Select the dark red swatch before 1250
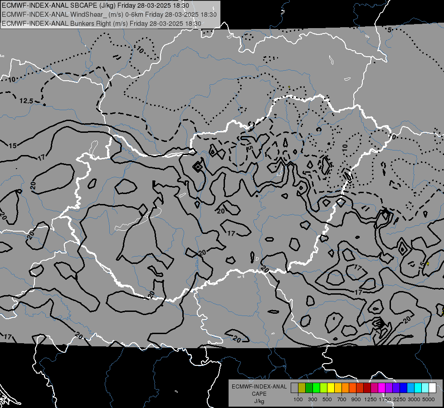This screenshot has width=444, height=408. (367, 388)
